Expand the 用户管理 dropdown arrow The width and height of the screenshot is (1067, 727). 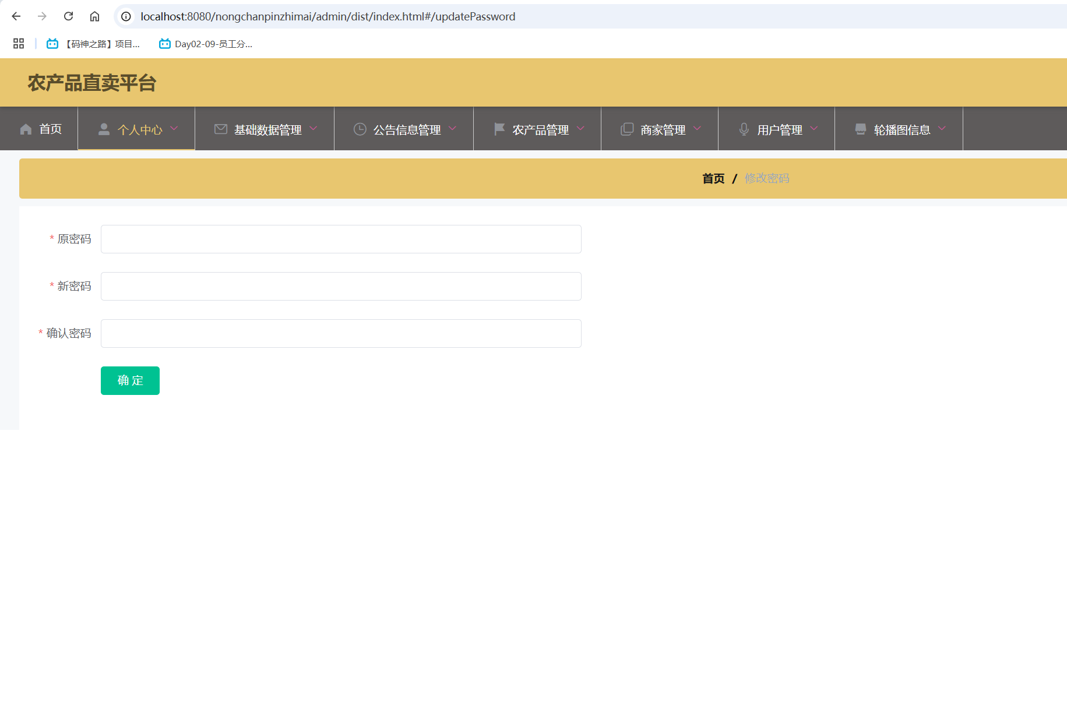click(x=814, y=129)
